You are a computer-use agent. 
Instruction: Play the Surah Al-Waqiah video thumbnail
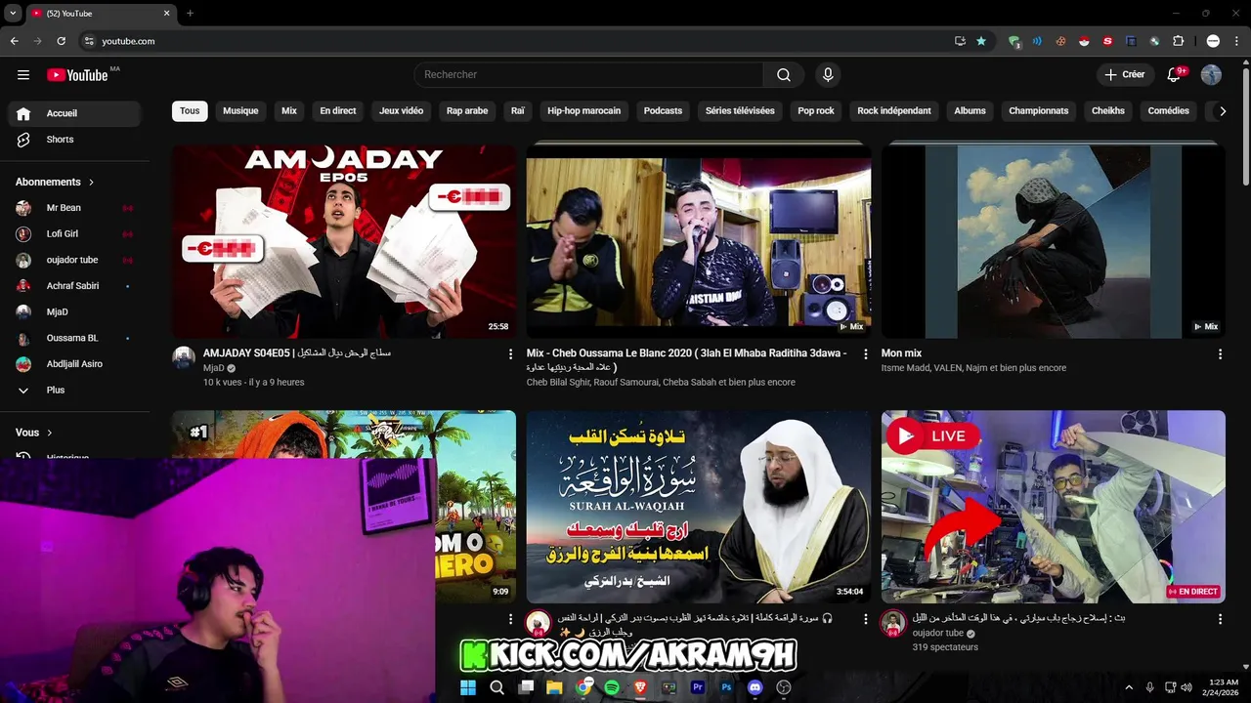tap(699, 507)
